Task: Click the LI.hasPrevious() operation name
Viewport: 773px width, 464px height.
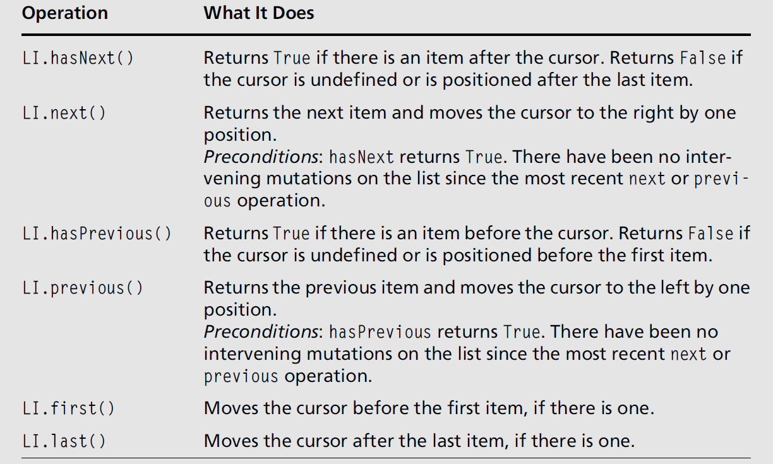Action: pos(97,234)
